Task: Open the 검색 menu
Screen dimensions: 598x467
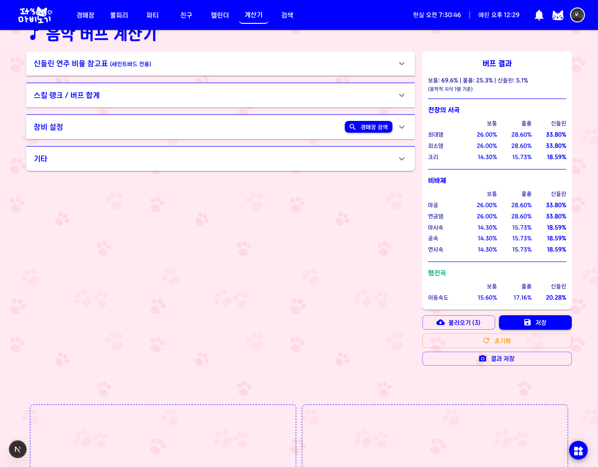Action: [x=287, y=15]
